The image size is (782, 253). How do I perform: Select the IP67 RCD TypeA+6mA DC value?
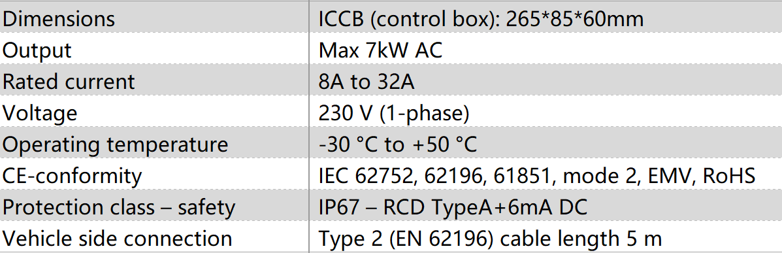(x=453, y=208)
